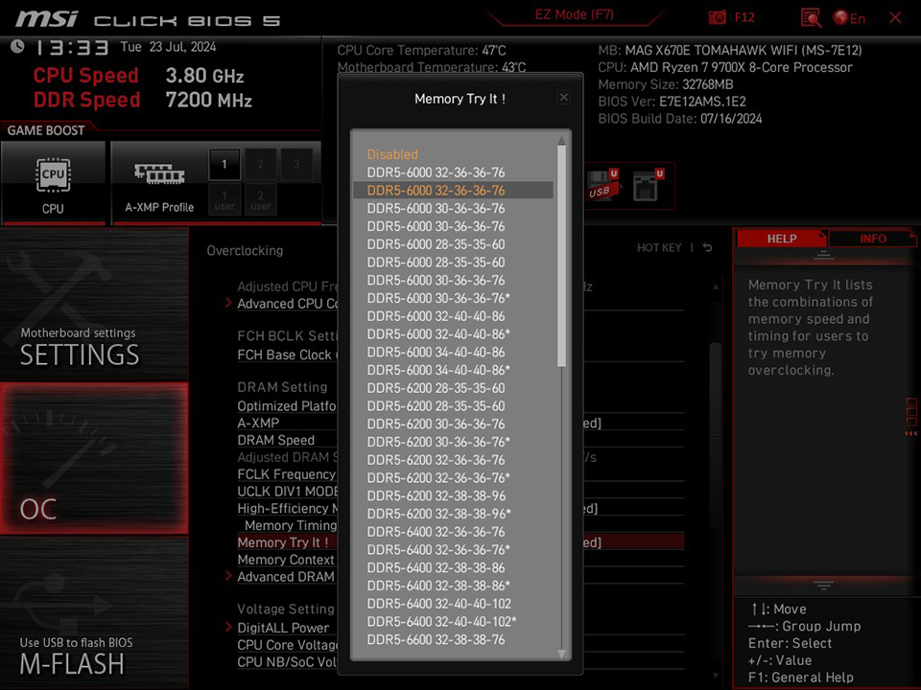
Task: Expand Memory Context settings
Action: (x=285, y=560)
